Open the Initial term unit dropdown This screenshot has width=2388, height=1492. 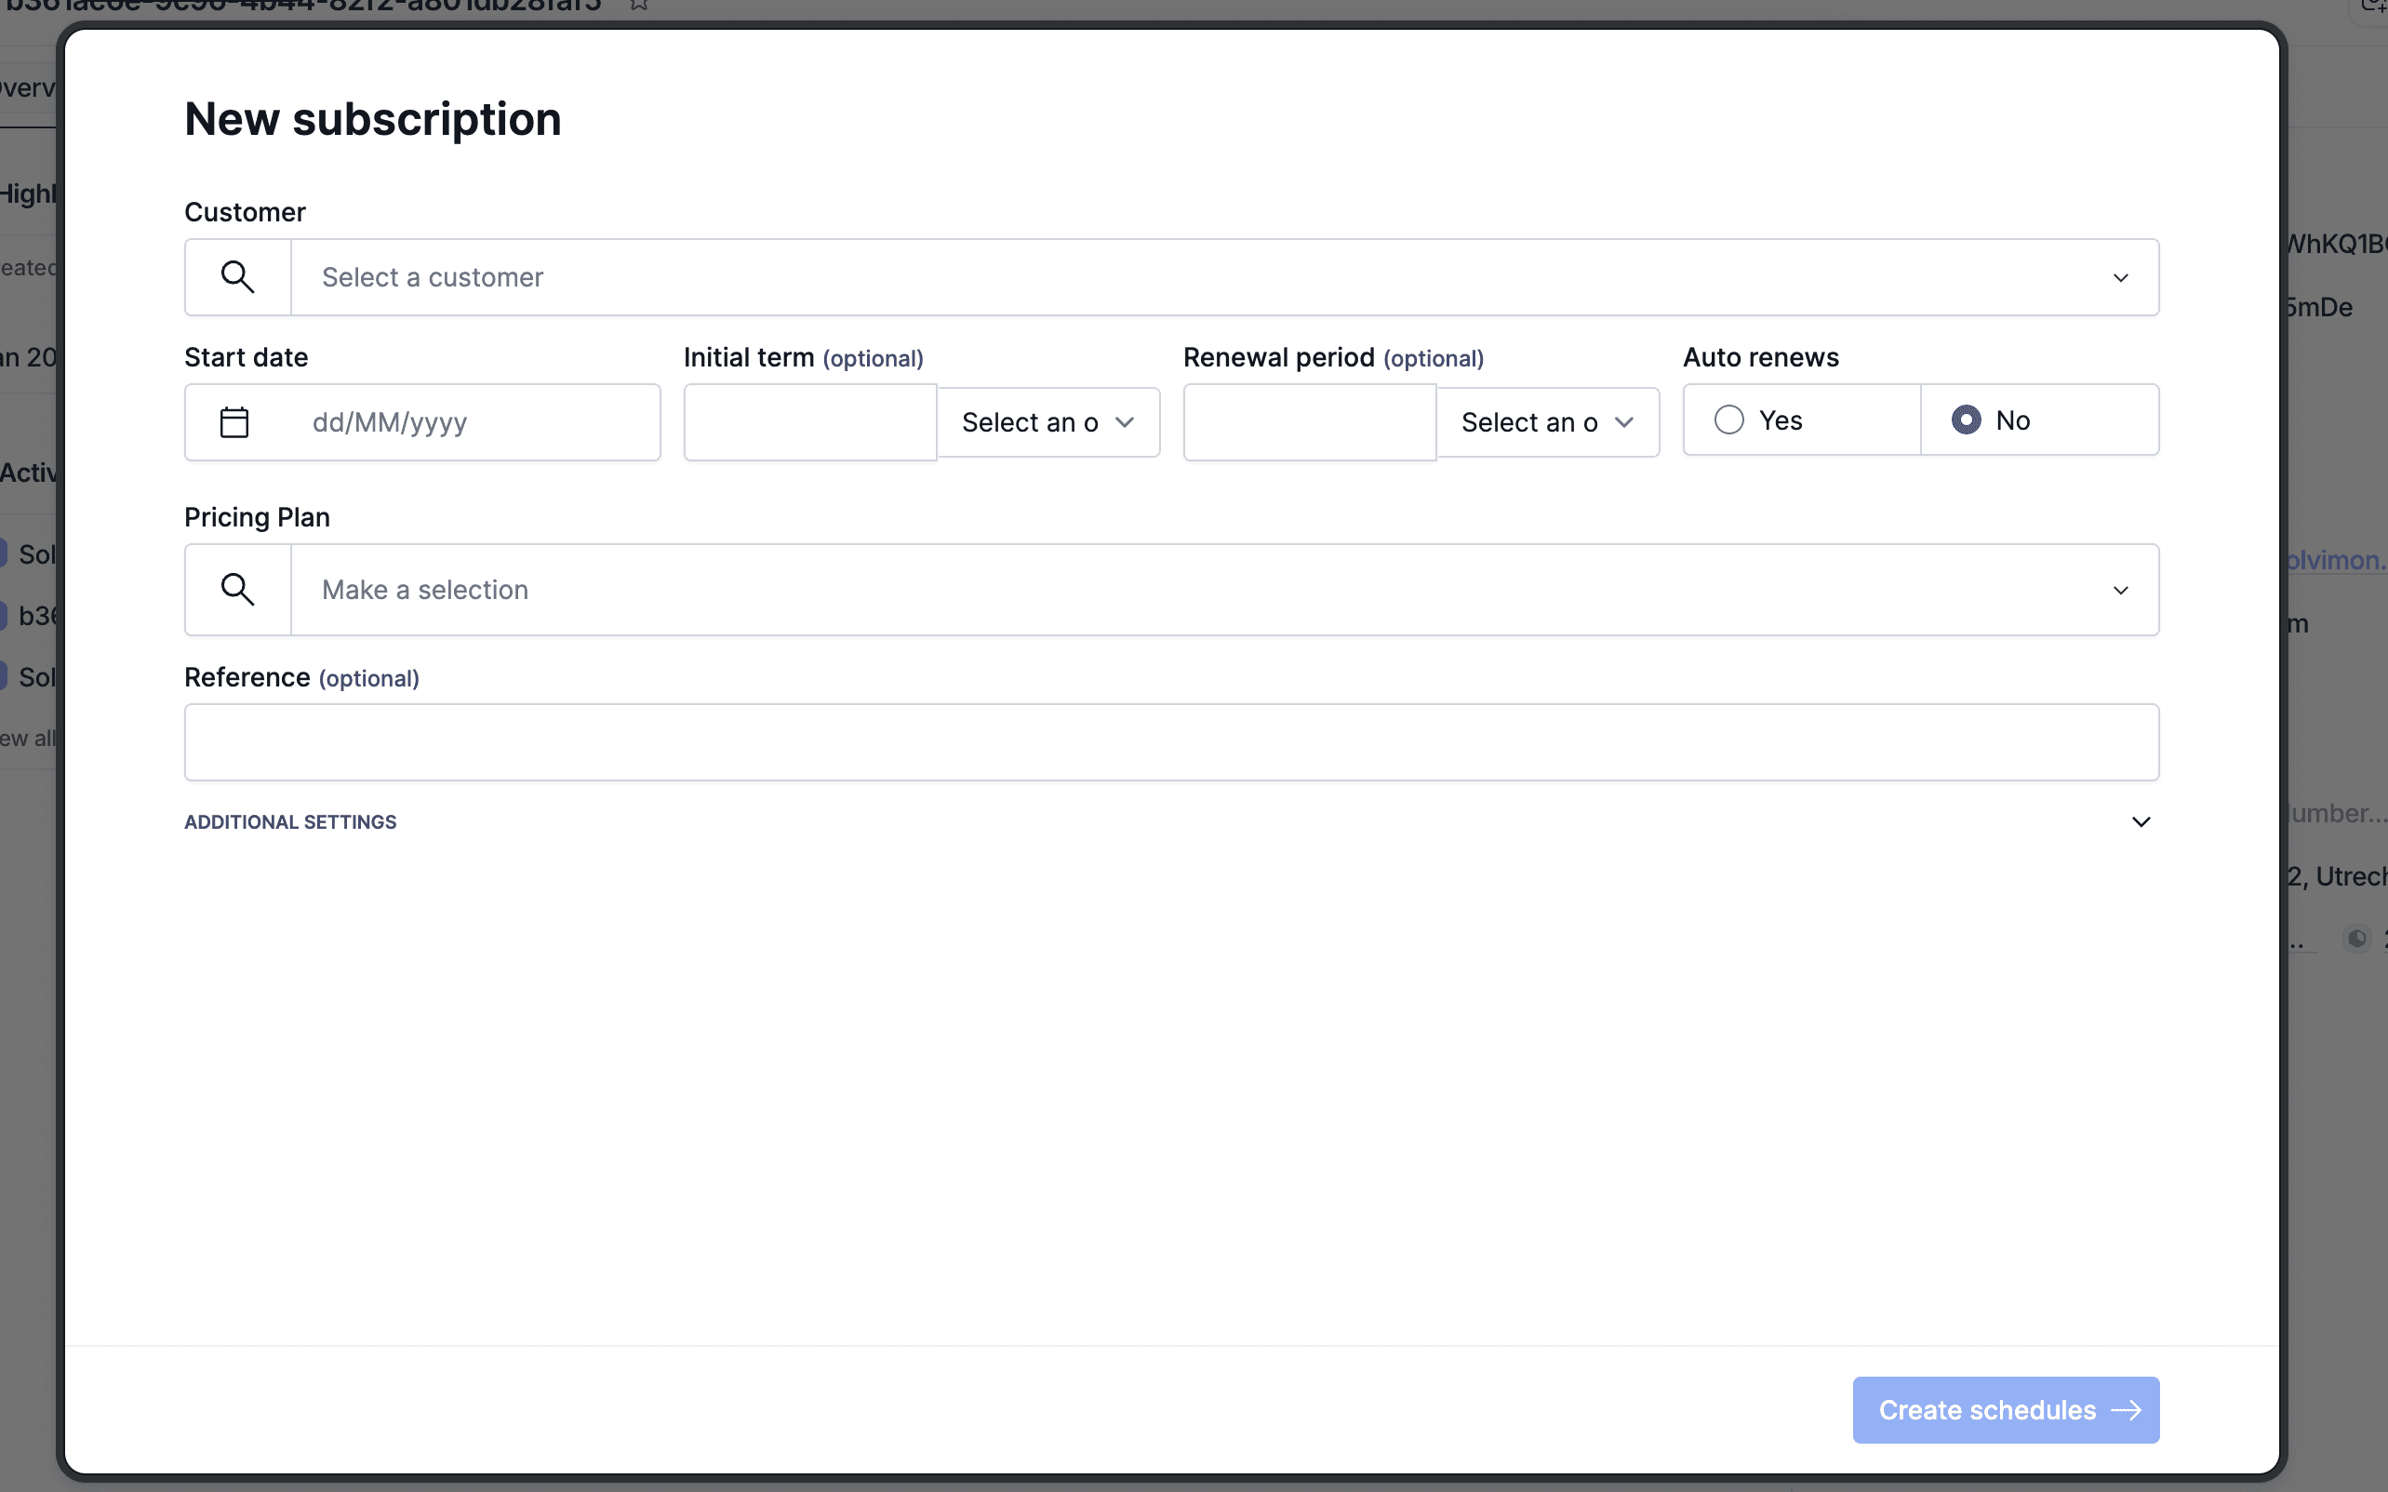coord(1048,422)
